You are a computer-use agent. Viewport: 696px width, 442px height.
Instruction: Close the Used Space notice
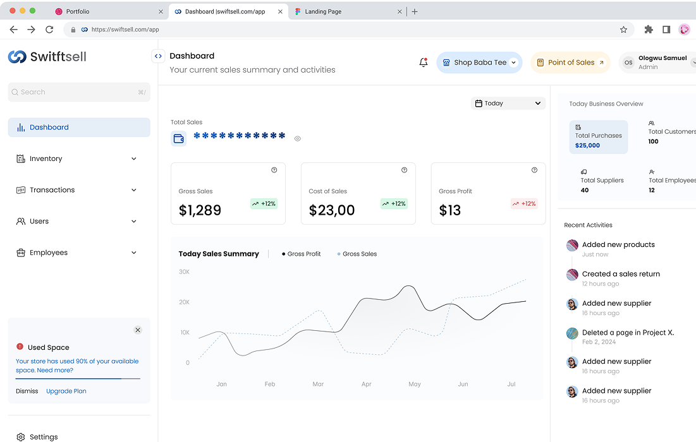138,330
